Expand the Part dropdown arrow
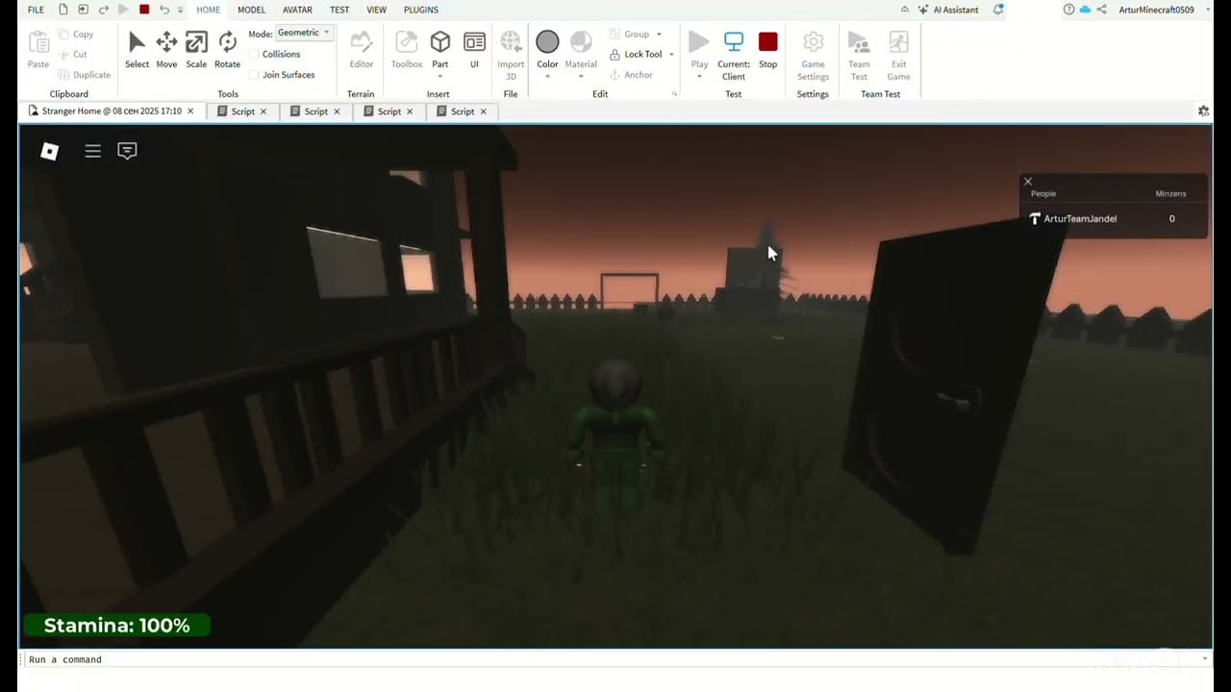Screen dimensions: 1231x692 (440, 77)
